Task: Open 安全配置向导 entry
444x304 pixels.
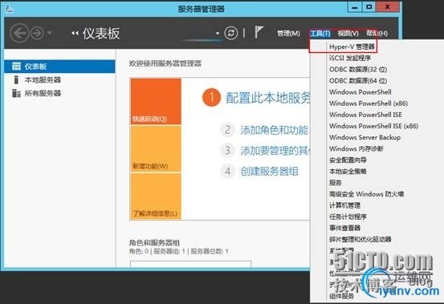Action: pos(348,160)
